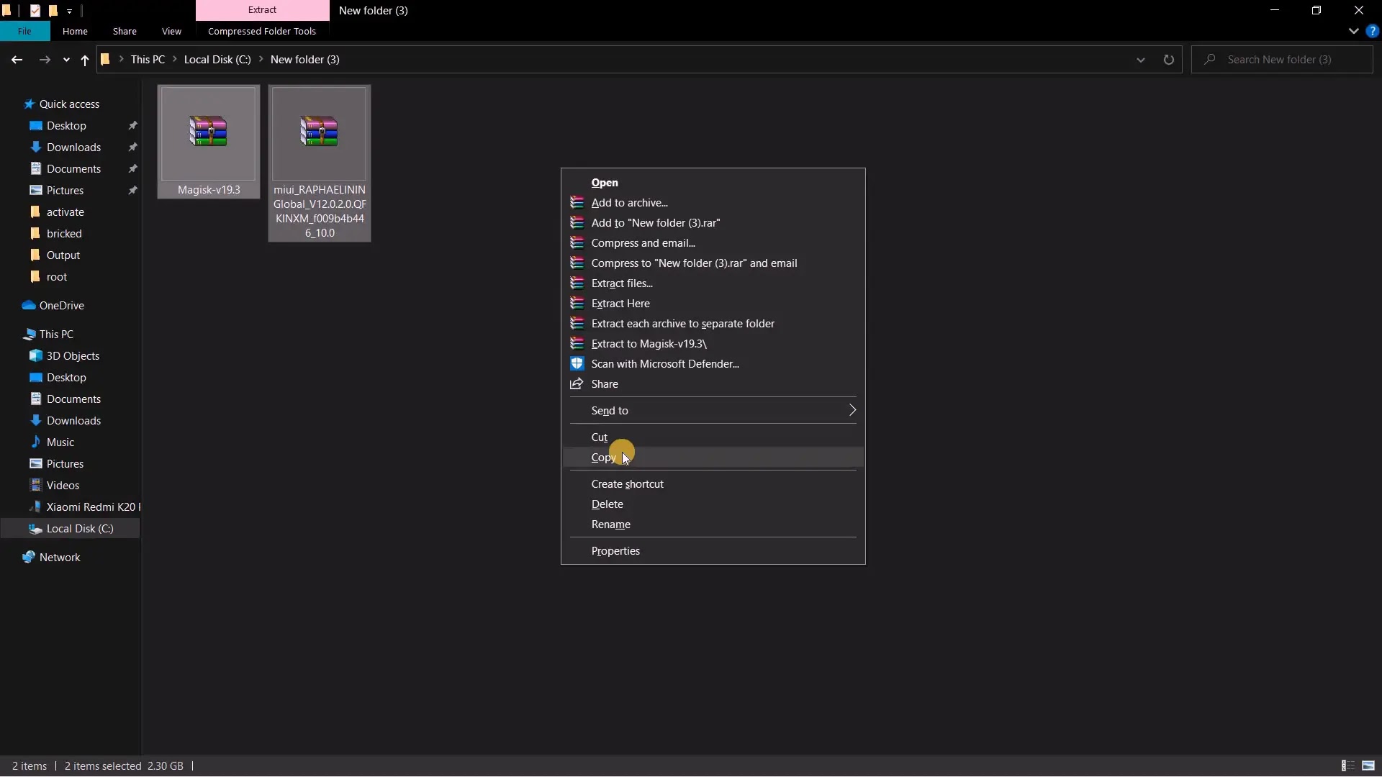Click the Share context menu icon

577,384
